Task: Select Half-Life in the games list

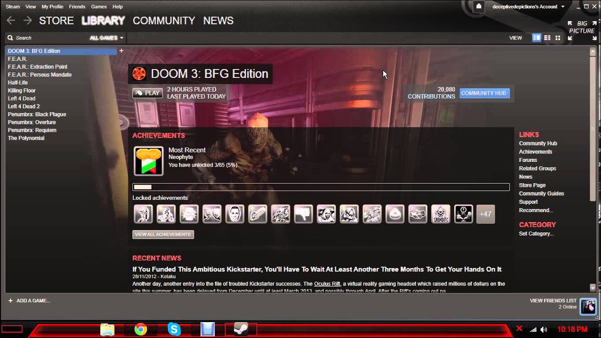Action: (18, 83)
